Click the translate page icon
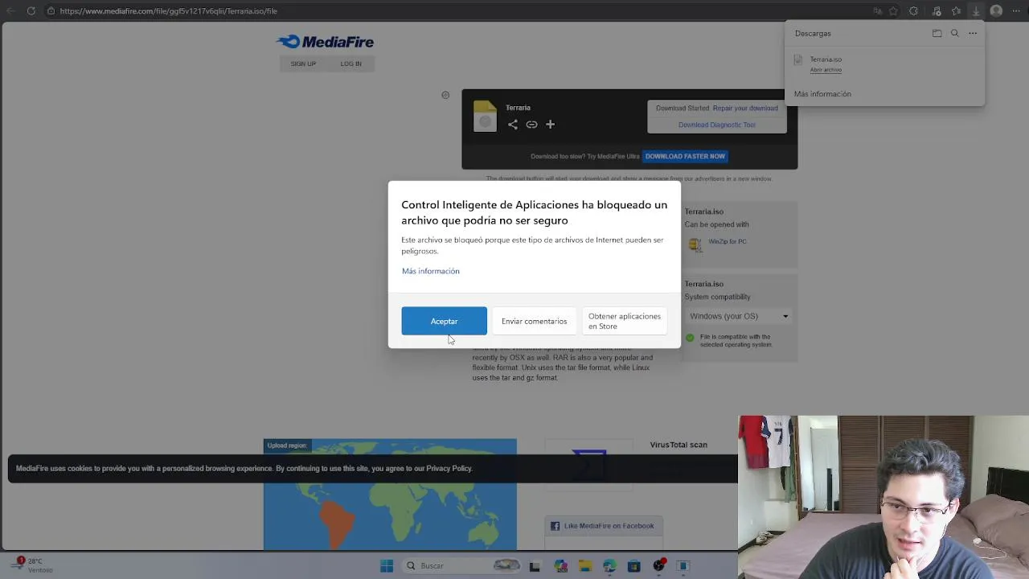The height and width of the screenshot is (579, 1029). 877,11
